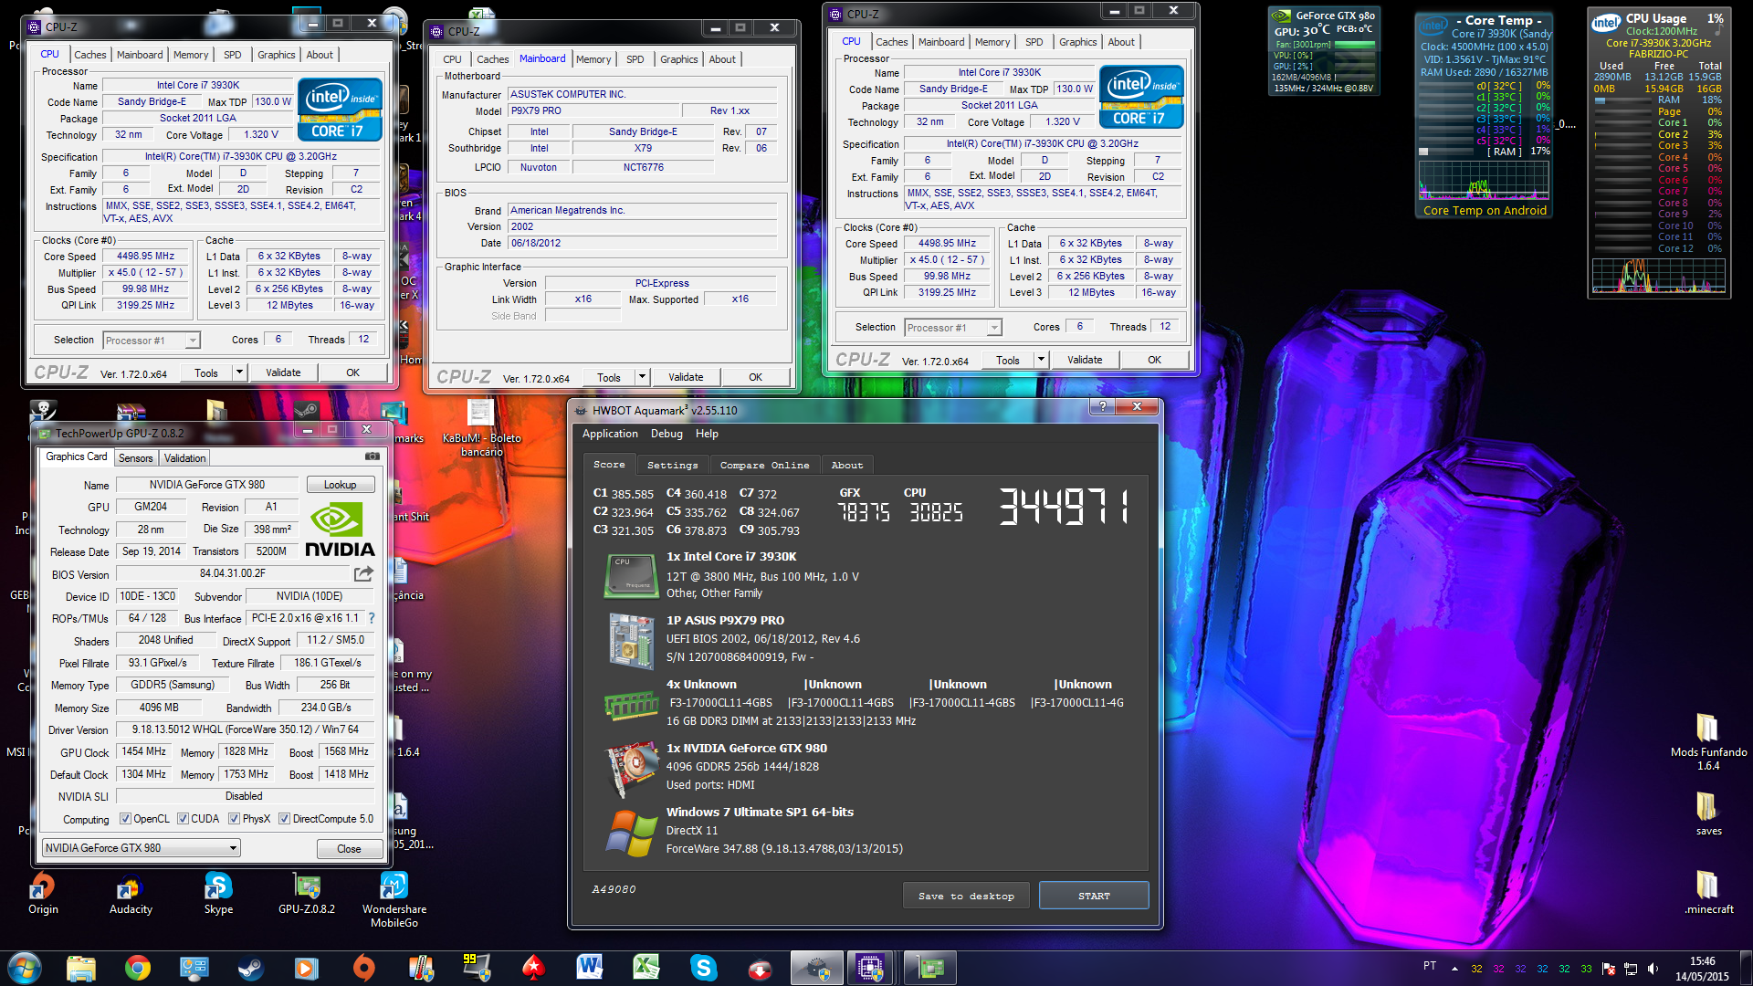Click the BIOS Version field in GPU-Z
The image size is (1753, 986).
coord(233,574)
